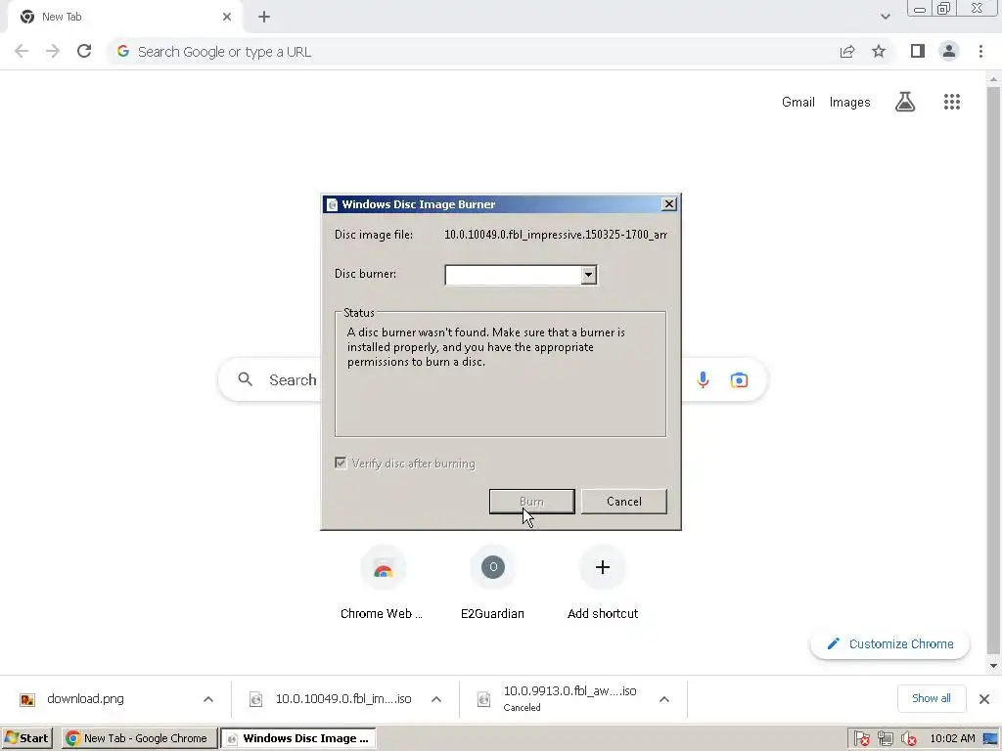Switch to New Tab - Google Chrome taskbar item
This screenshot has height=751, width=1002.
(x=139, y=738)
